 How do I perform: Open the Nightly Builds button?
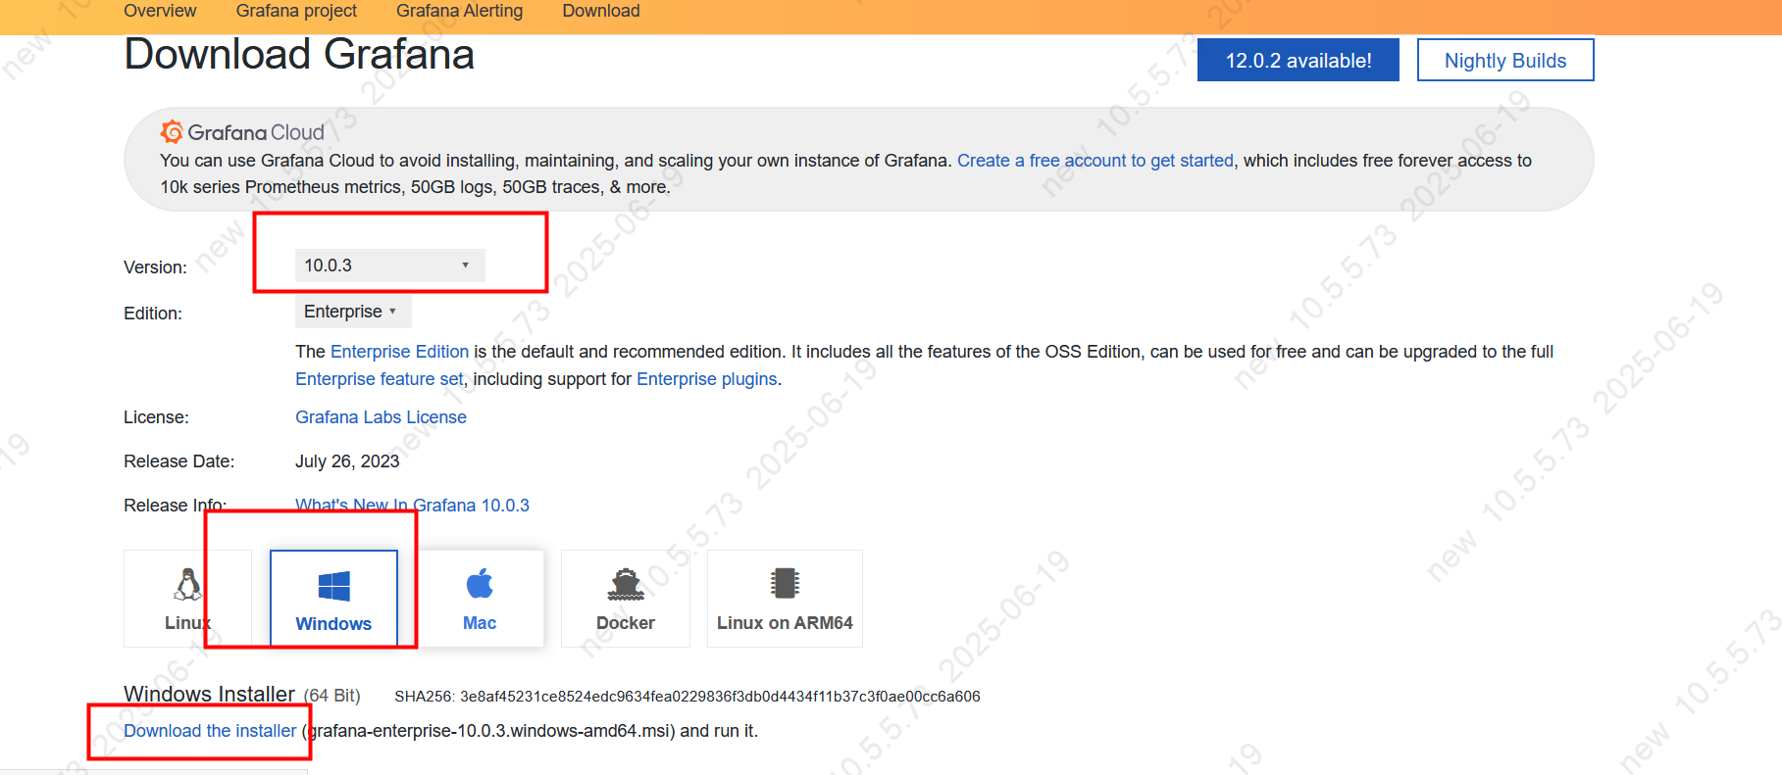coord(1505,61)
